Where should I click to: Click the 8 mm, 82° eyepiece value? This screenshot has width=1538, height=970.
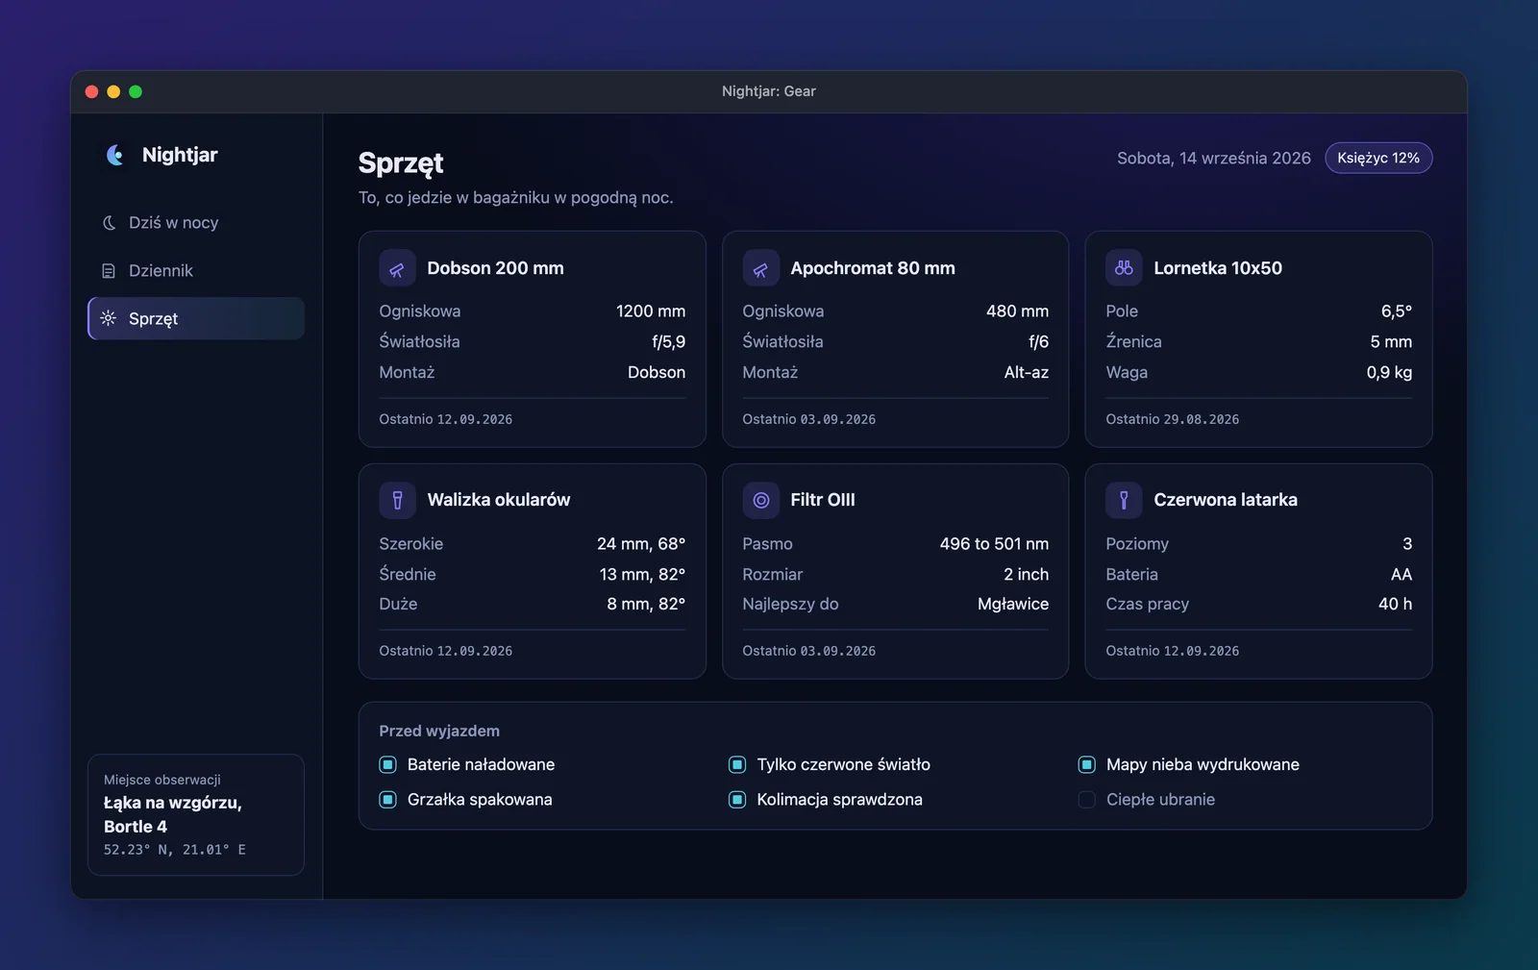[646, 604]
